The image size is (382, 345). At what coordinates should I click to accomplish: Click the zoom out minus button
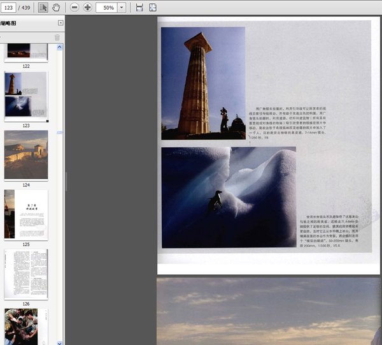[x=74, y=7]
